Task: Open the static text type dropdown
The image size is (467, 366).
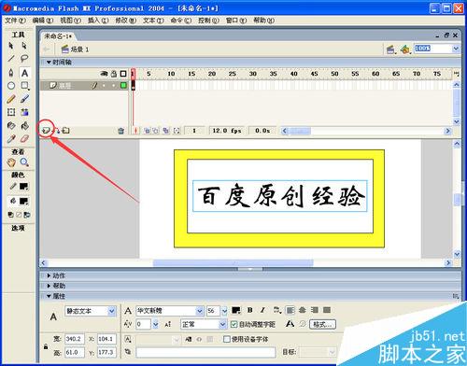Action: 112,311
